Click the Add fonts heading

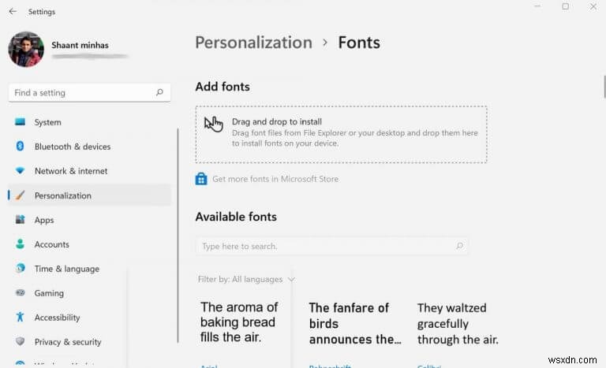(x=223, y=87)
